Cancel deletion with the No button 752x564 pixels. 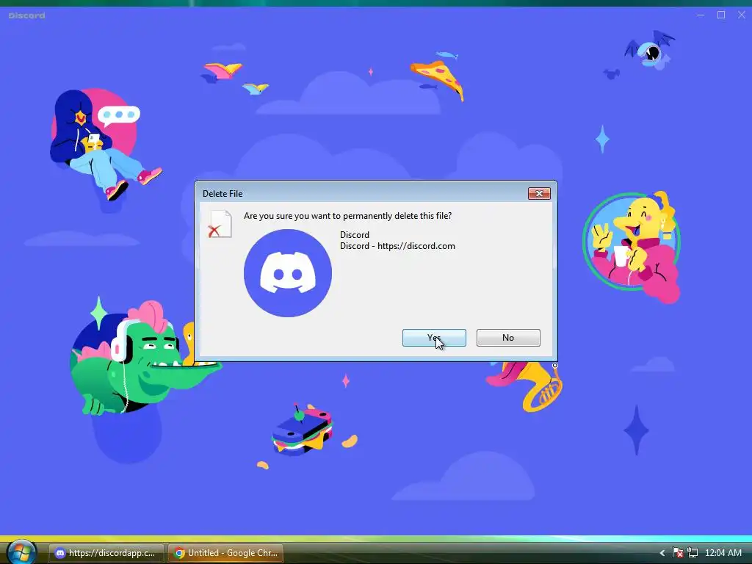(508, 338)
